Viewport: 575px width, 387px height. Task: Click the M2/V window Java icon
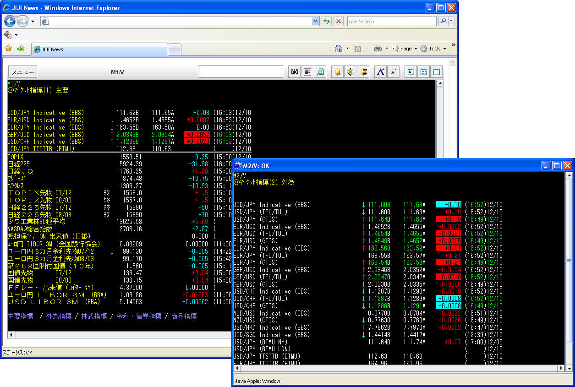pyautogui.click(x=238, y=166)
